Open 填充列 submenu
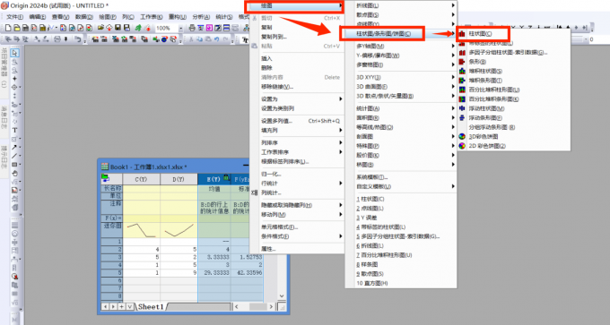The width and height of the screenshot is (610, 325). coord(298,130)
